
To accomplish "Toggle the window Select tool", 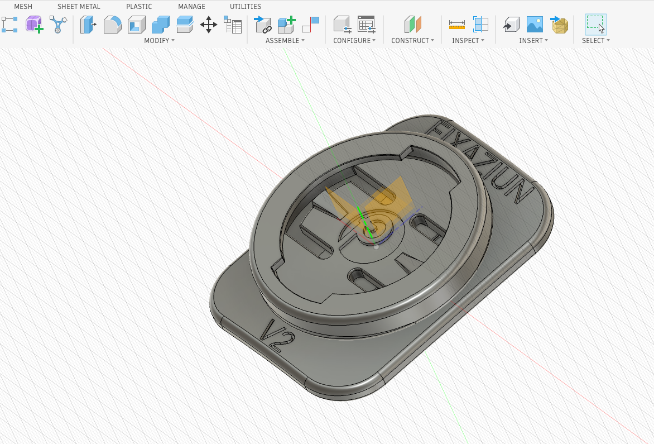I will coord(595,25).
